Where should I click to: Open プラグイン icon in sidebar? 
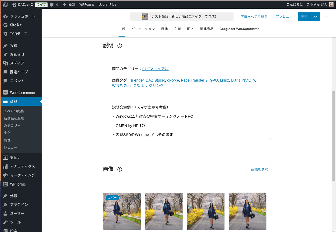(x=5, y=205)
